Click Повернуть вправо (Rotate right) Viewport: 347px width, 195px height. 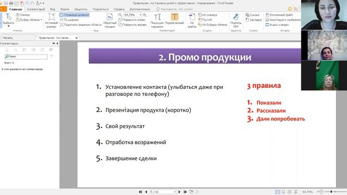coord(133,25)
